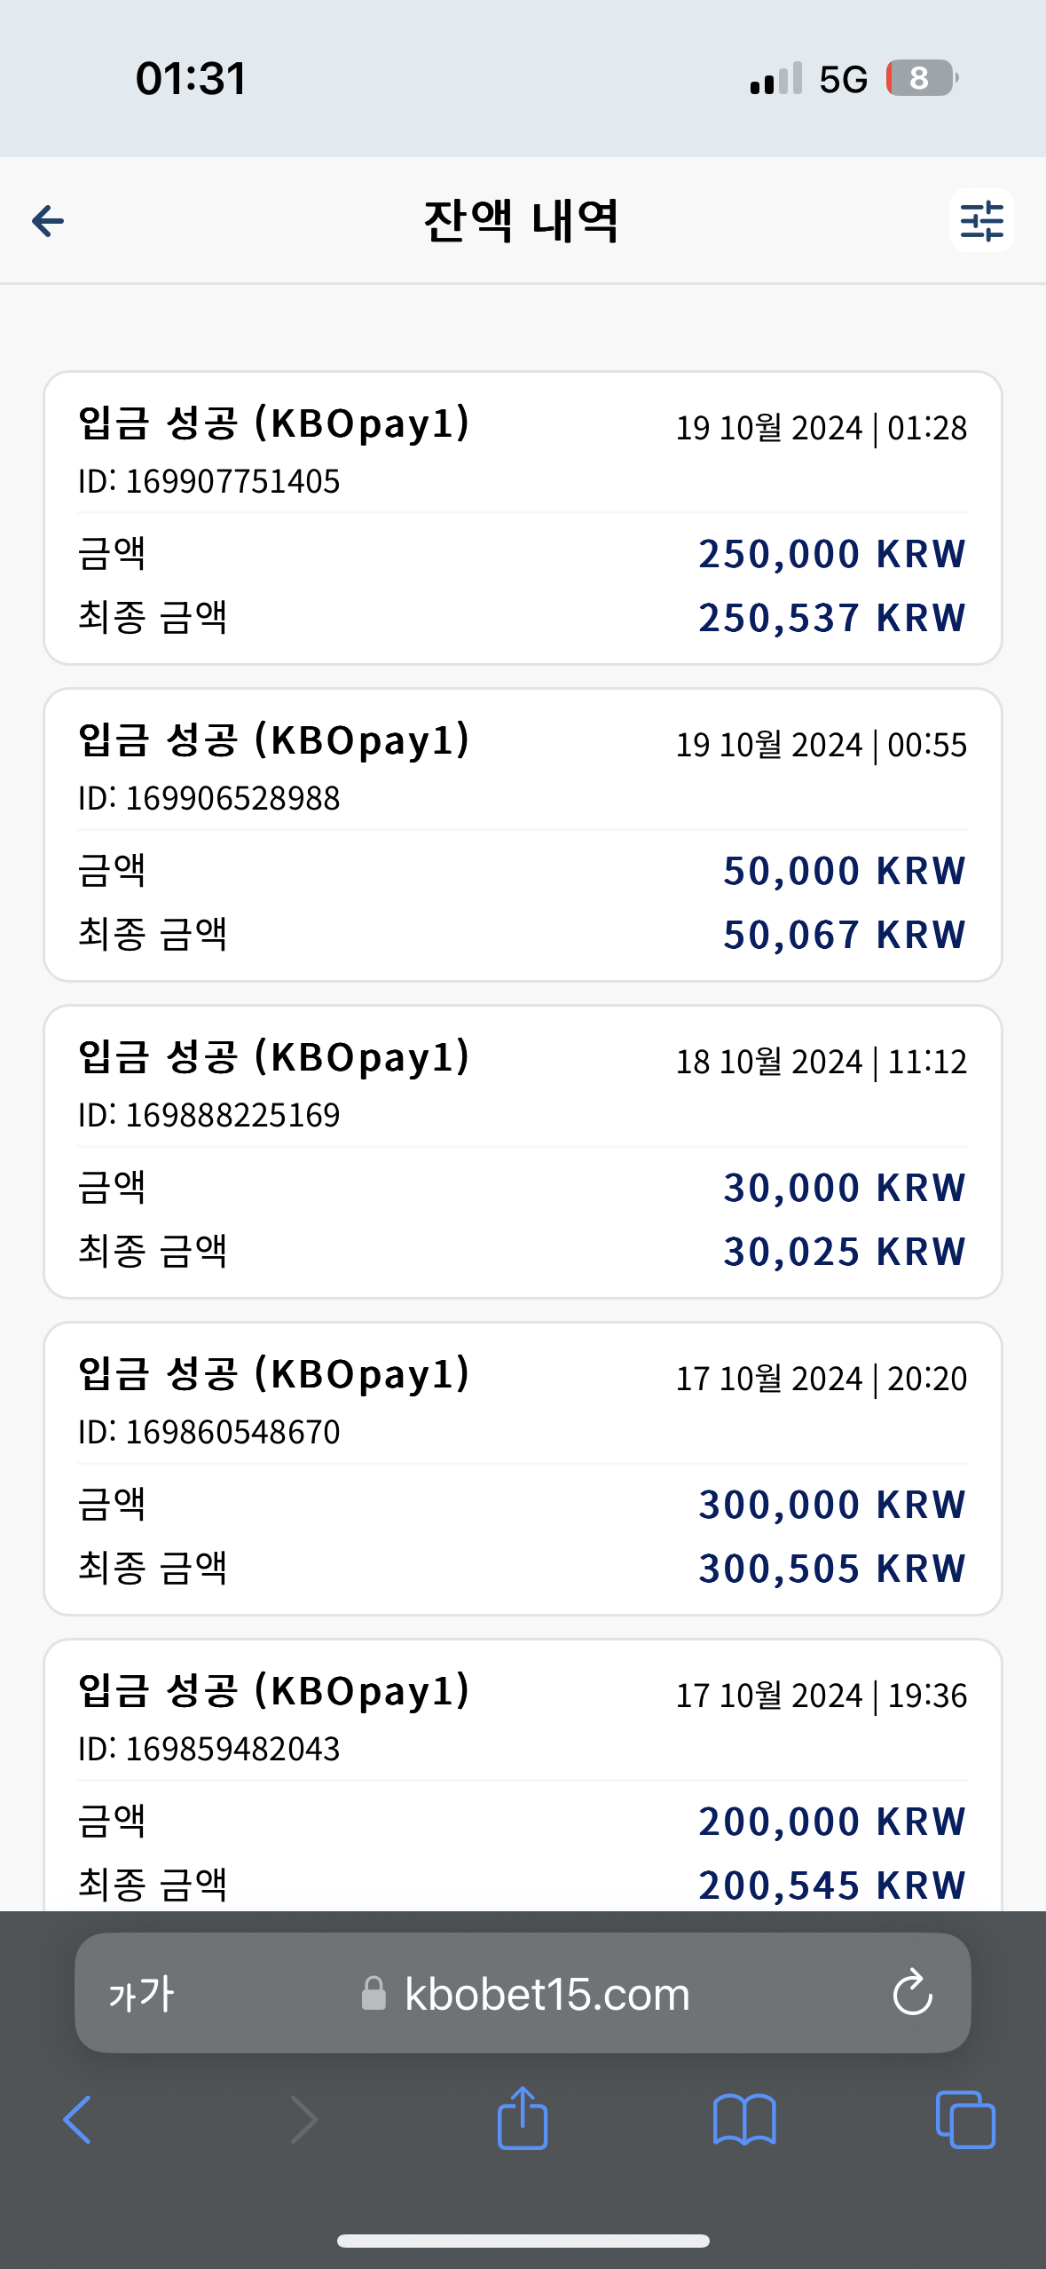
Task: Tap the ID 169907751405 text
Action: tap(209, 481)
